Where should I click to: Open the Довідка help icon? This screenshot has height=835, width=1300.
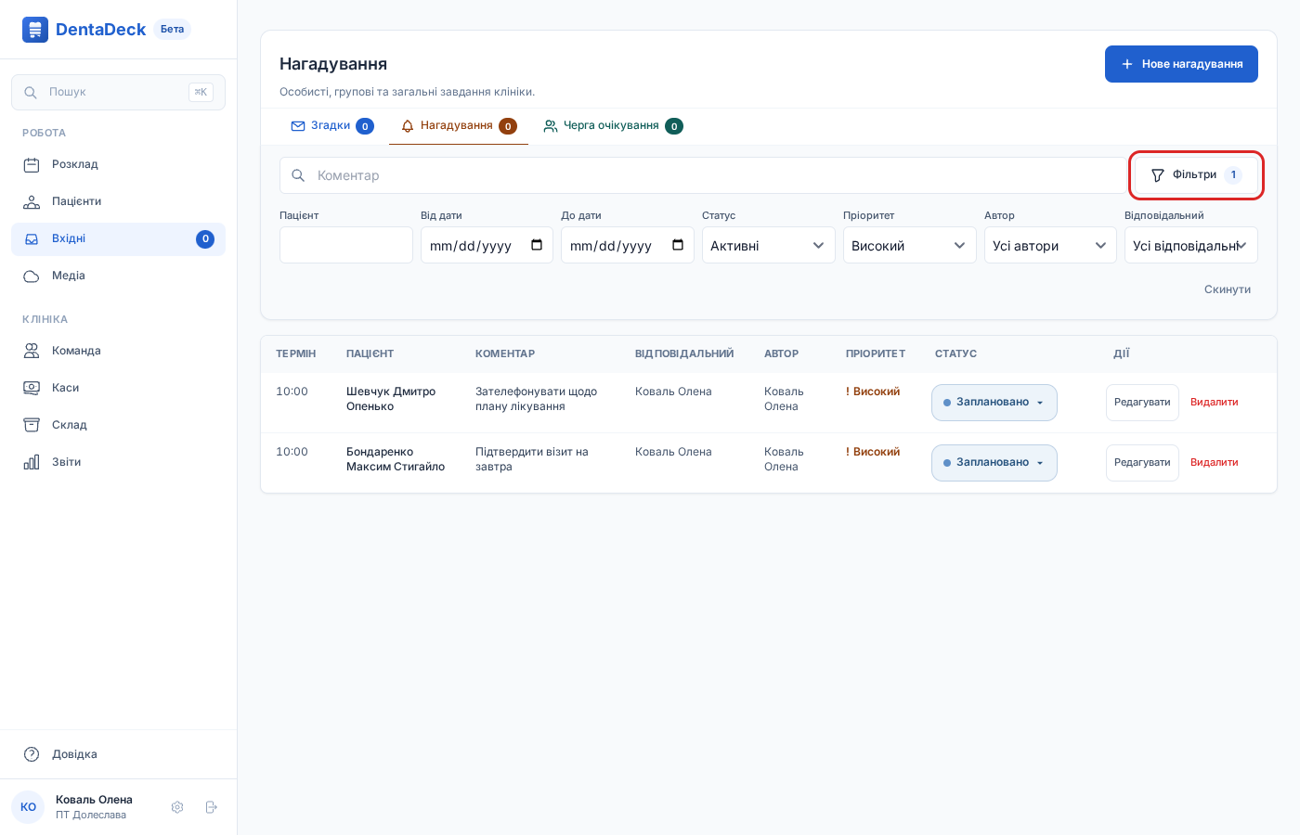(x=32, y=754)
